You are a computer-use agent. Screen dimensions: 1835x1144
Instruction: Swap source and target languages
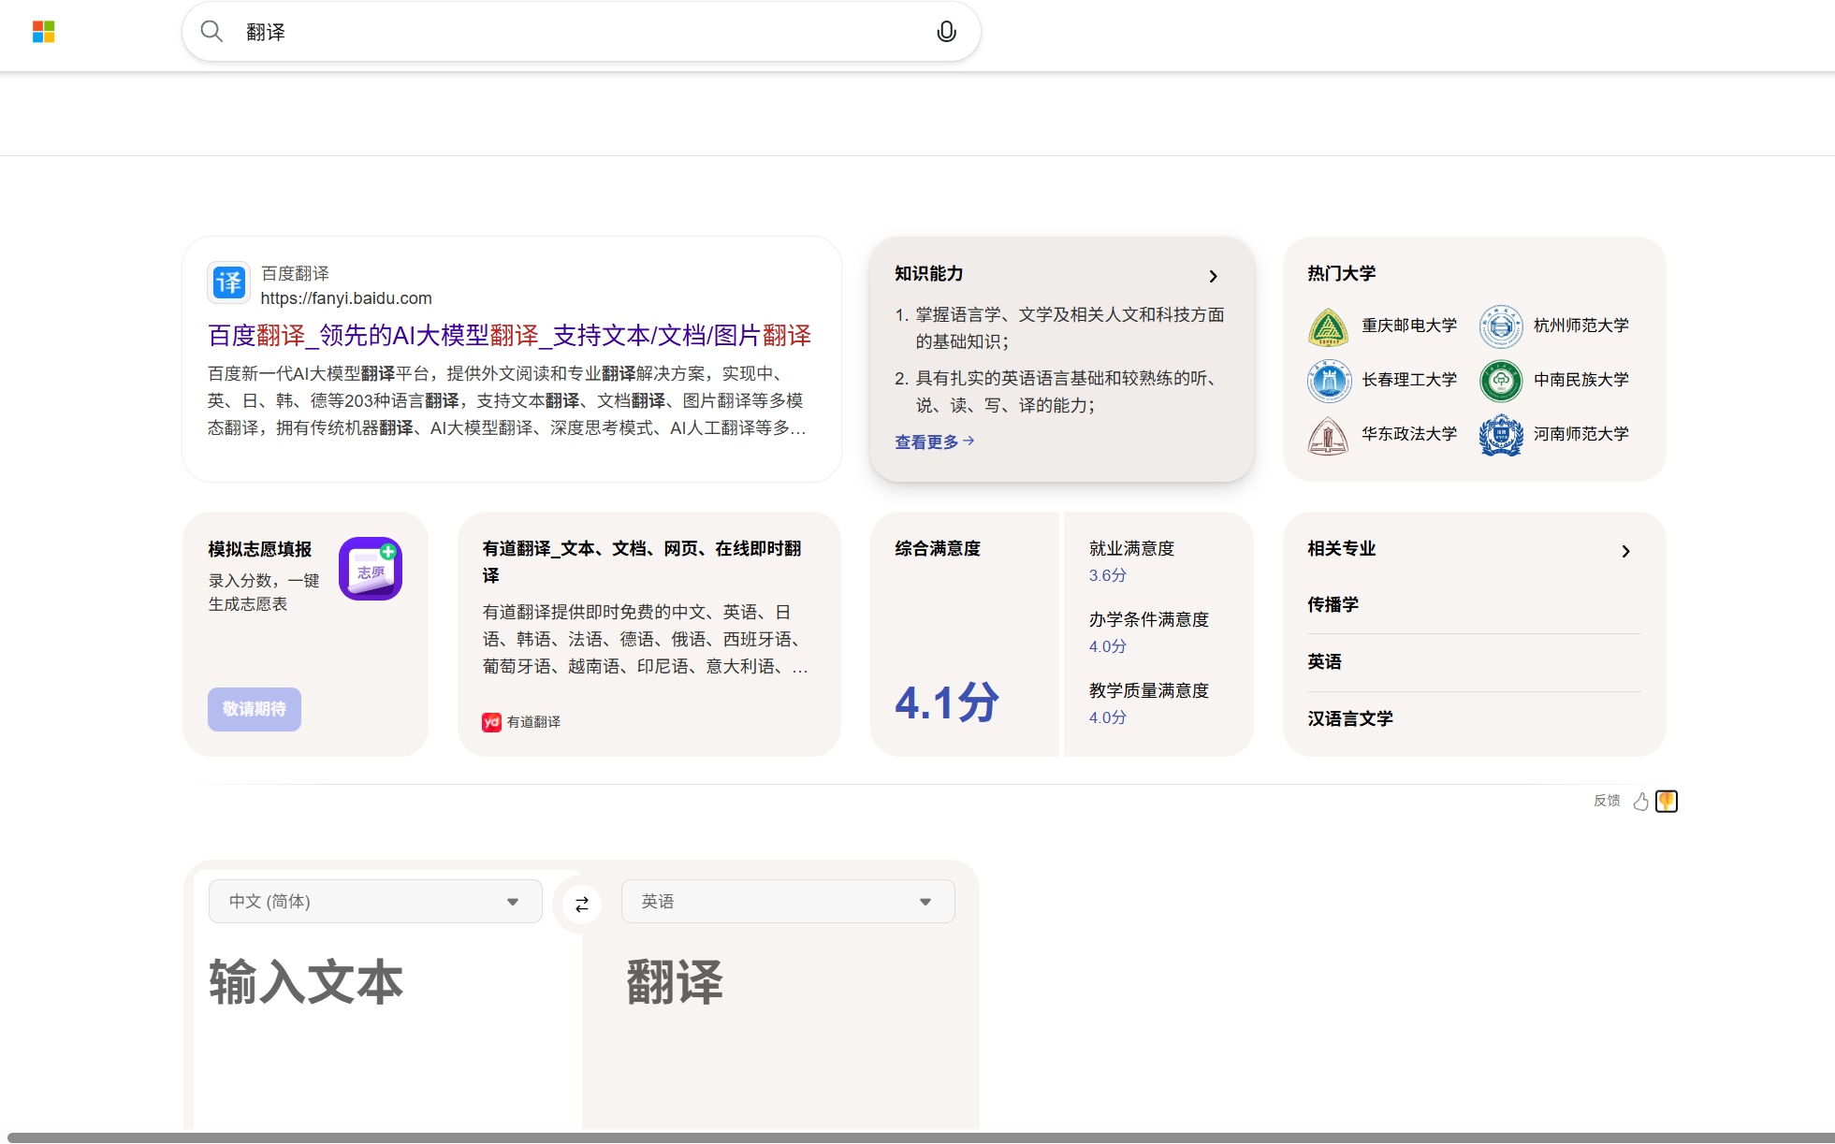582,904
